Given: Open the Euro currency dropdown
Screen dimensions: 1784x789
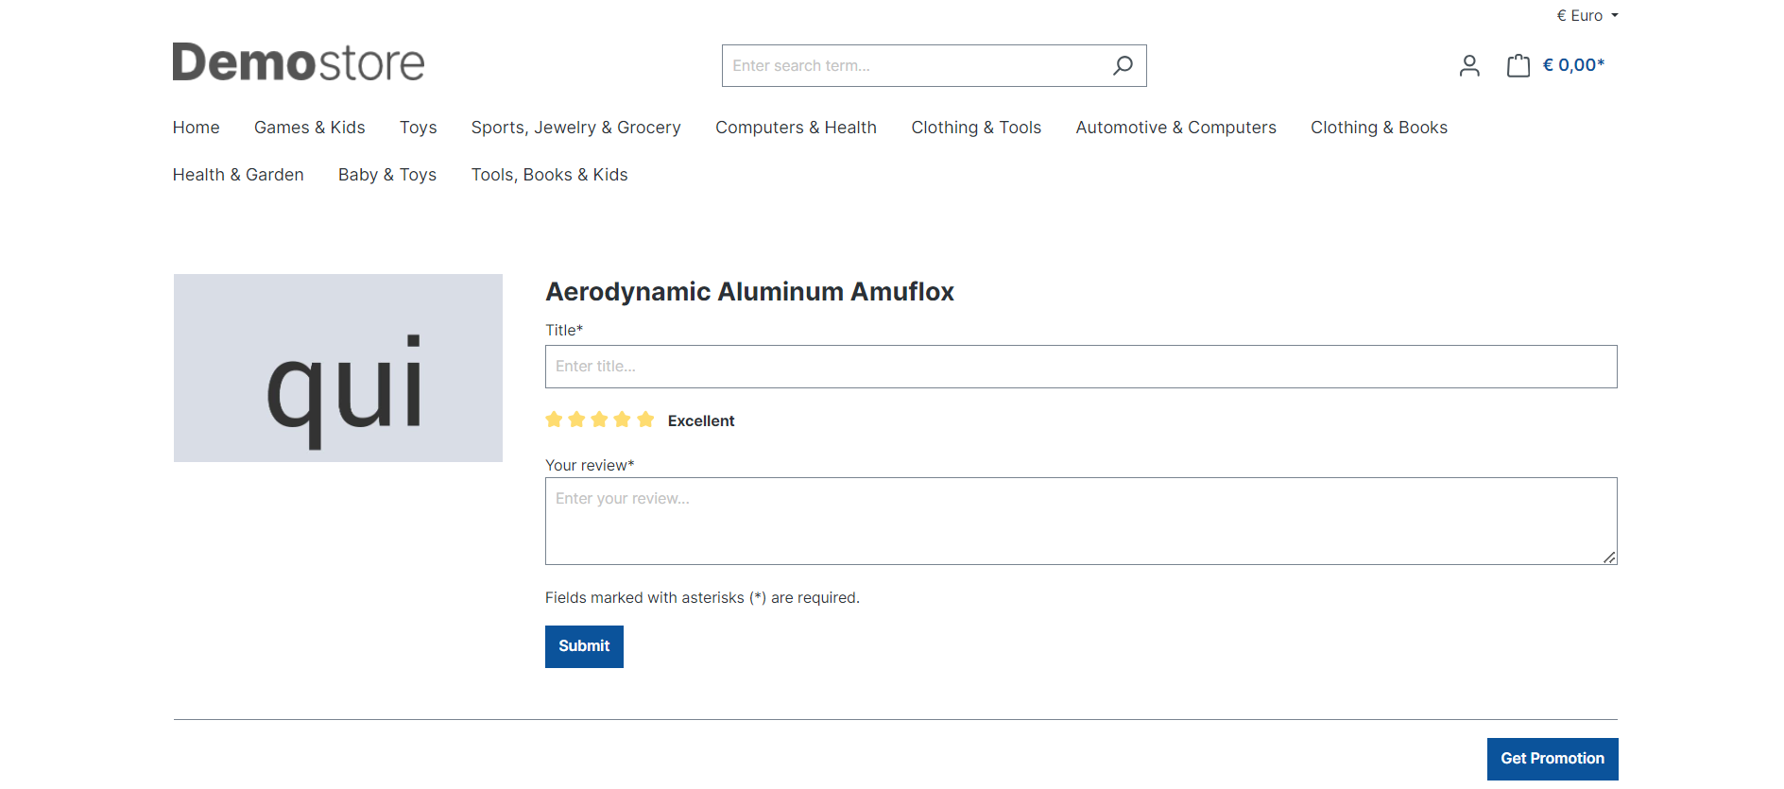Looking at the screenshot, I should [x=1587, y=15].
